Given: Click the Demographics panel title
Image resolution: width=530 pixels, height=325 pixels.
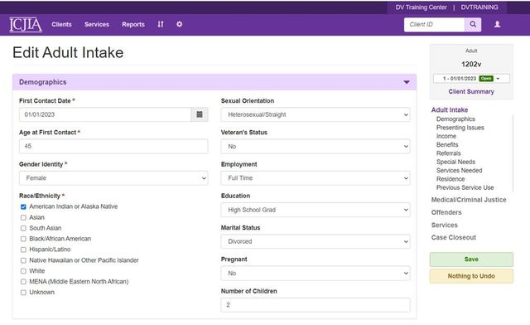Looking at the screenshot, I should point(42,82).
